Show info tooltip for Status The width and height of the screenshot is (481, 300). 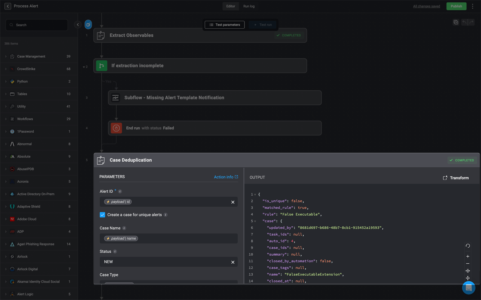(115, 251)
